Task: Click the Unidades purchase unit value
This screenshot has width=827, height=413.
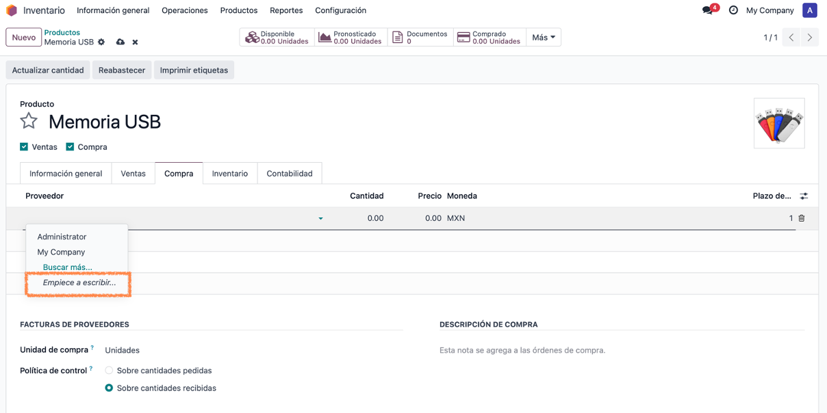Action: [x=123, y=350]
